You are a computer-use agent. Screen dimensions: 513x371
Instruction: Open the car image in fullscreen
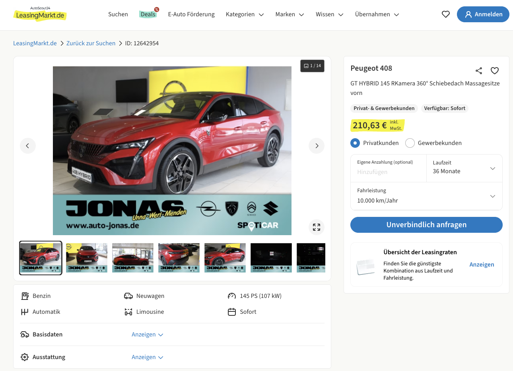click(316, 227)
